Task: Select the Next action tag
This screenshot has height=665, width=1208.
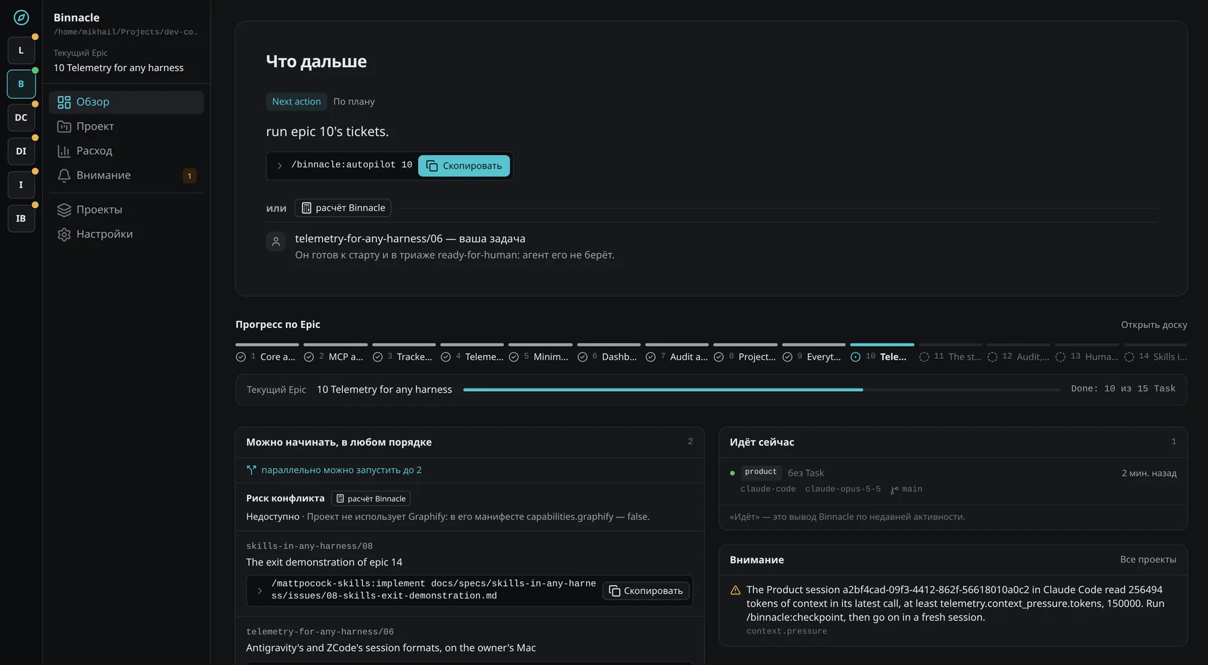Action: pos(296,101)
